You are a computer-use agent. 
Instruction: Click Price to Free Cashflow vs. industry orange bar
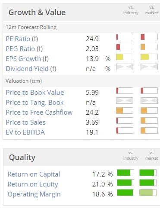[125, 111]
